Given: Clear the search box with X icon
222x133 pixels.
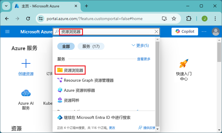Looking at the screenshot, I should tap(156, 32).
